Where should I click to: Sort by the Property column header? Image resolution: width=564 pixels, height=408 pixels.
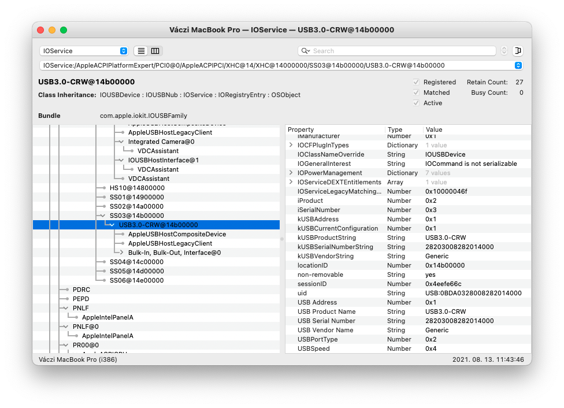(335, 129)
